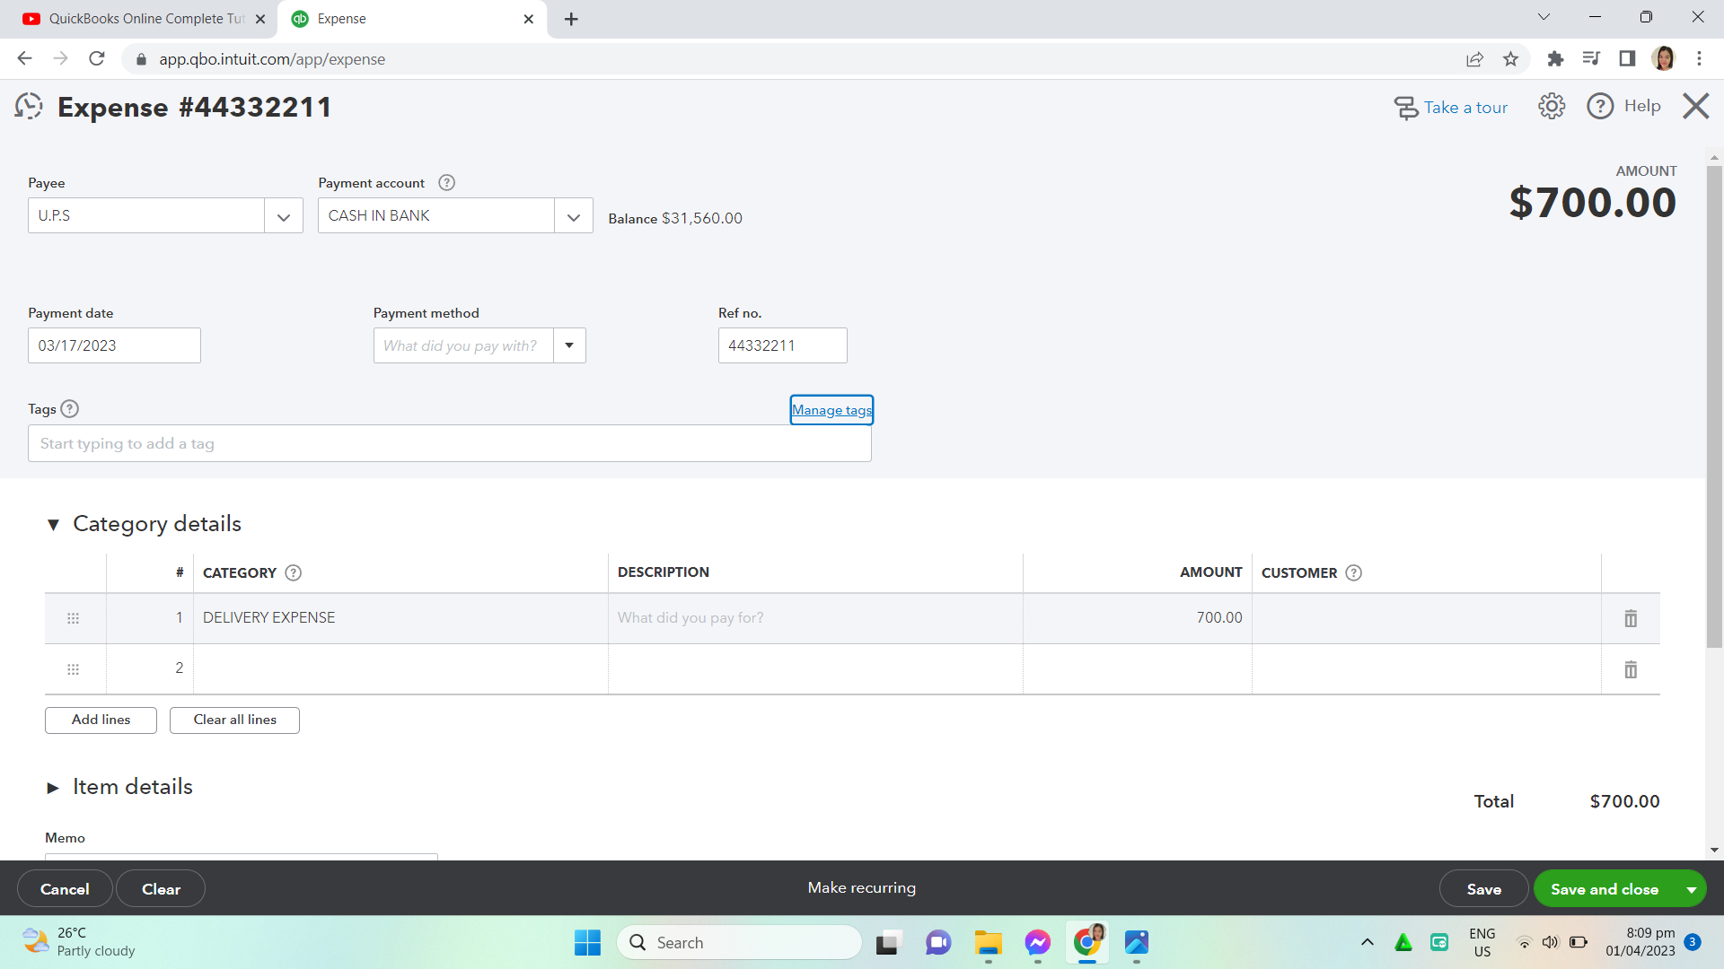Open the settings gear icon

tap(1552, 106)
